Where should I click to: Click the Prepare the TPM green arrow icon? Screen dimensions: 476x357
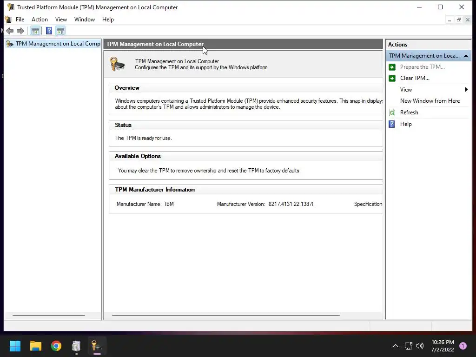pos(392,67)
